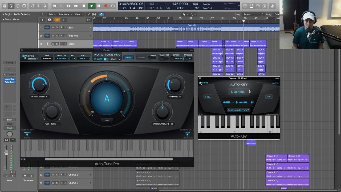341x192 pixels.
Task: Click the Hold button under pitch display
Action: pyautogui.click(x=107, y=120)
